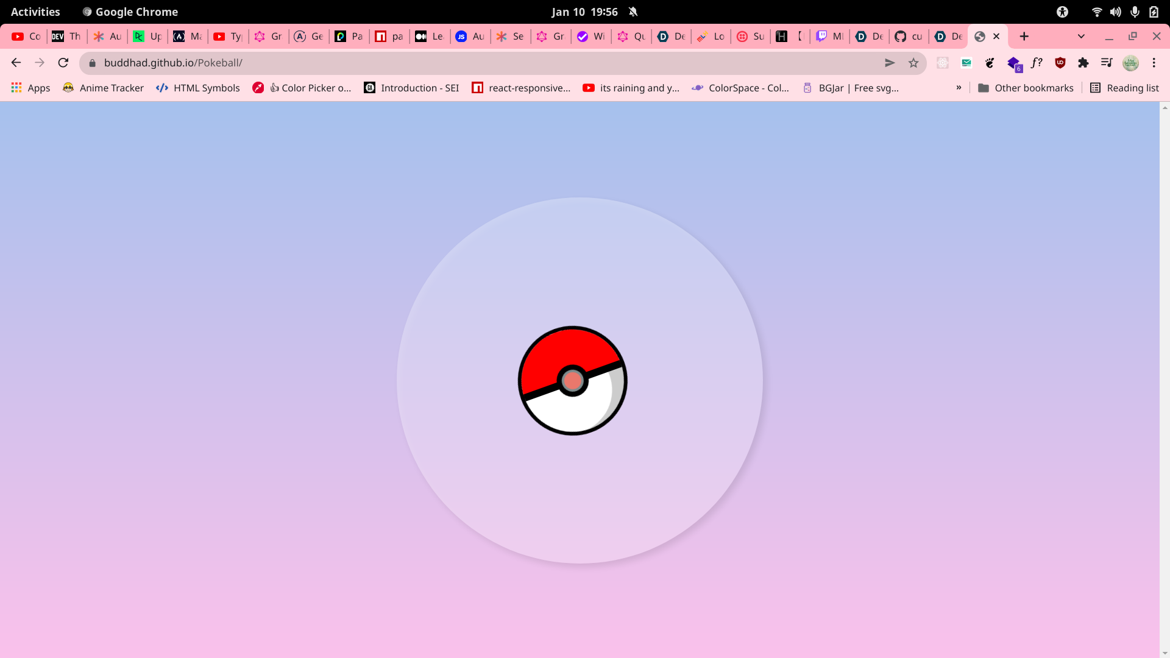
Task: Open the HTML Symbols bookmark
Action: coord(198,88)
